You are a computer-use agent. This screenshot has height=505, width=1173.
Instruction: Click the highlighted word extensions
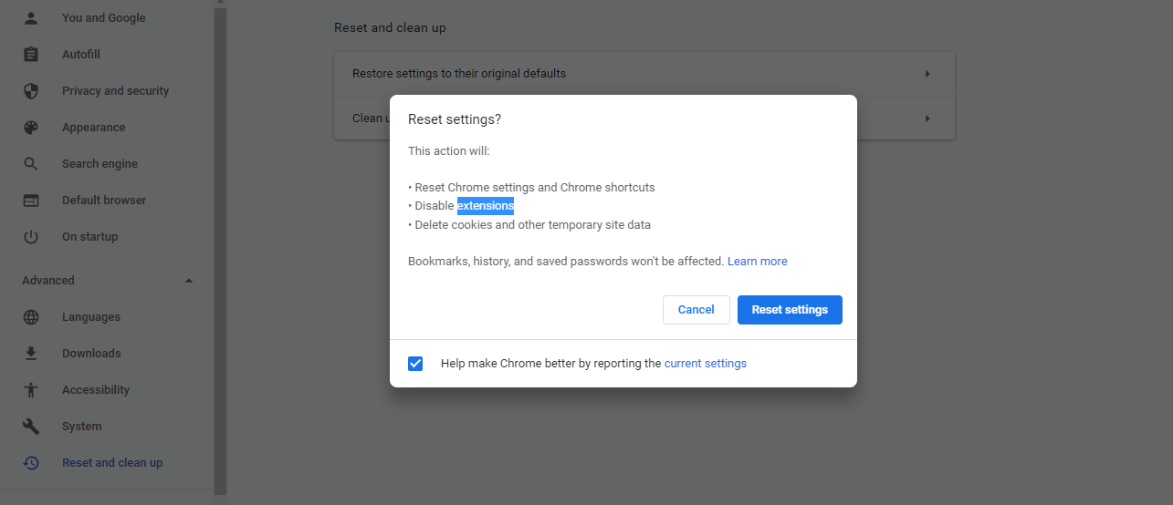click(x=486, y=206)
